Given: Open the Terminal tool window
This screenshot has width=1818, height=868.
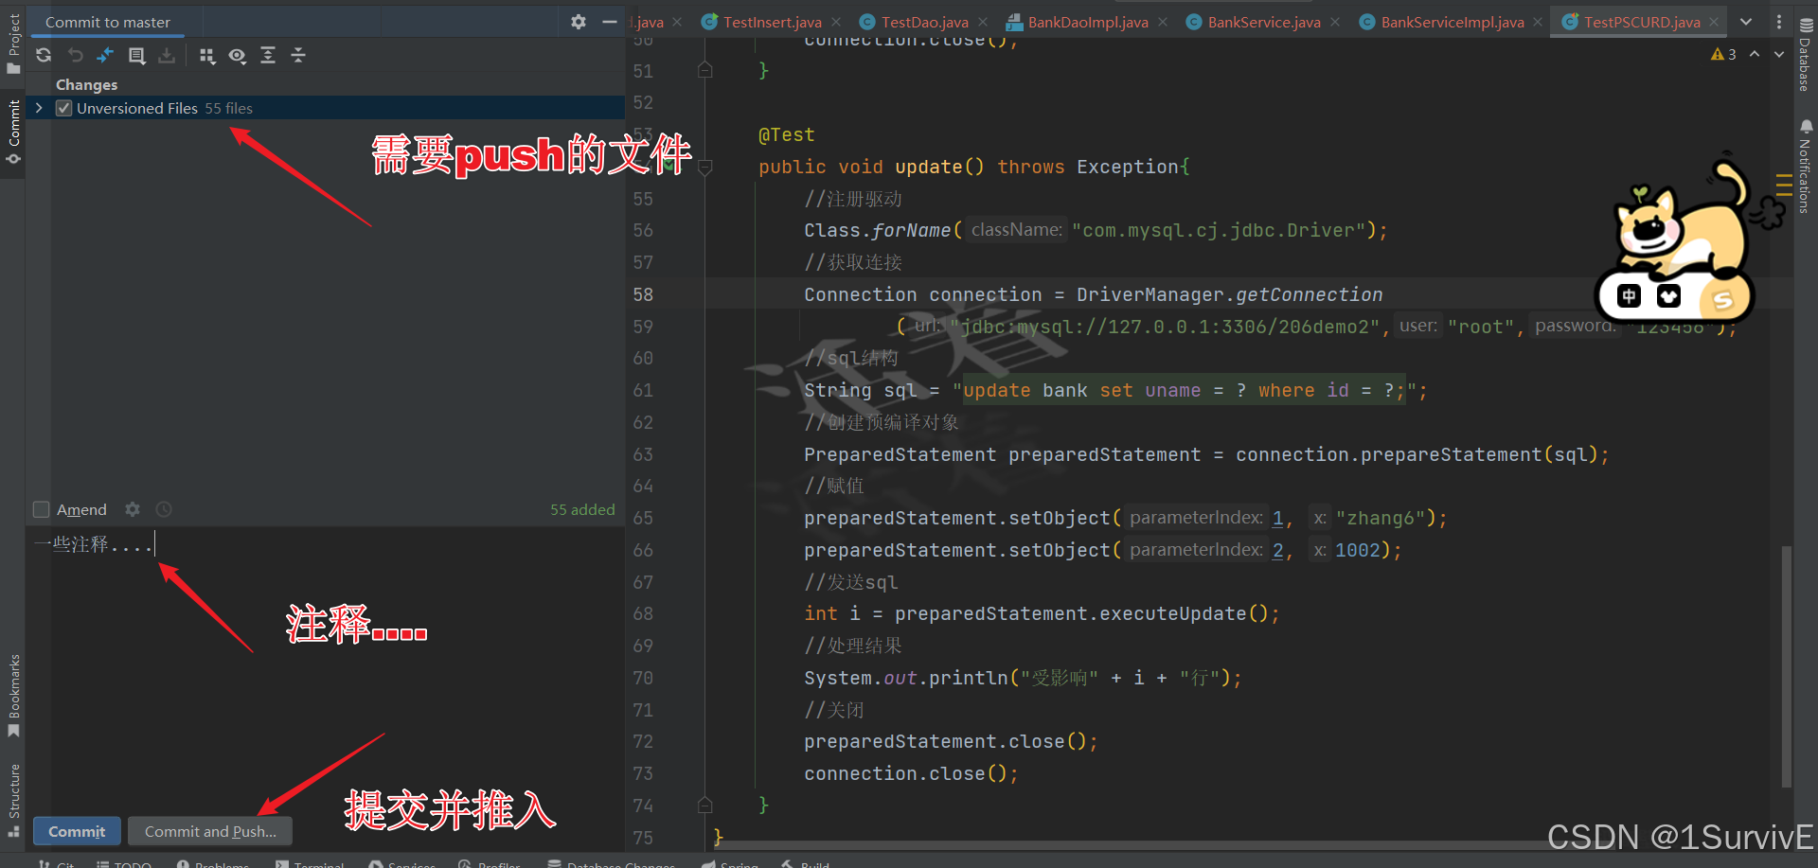Looking at the screenshot, I should point(310,863).
